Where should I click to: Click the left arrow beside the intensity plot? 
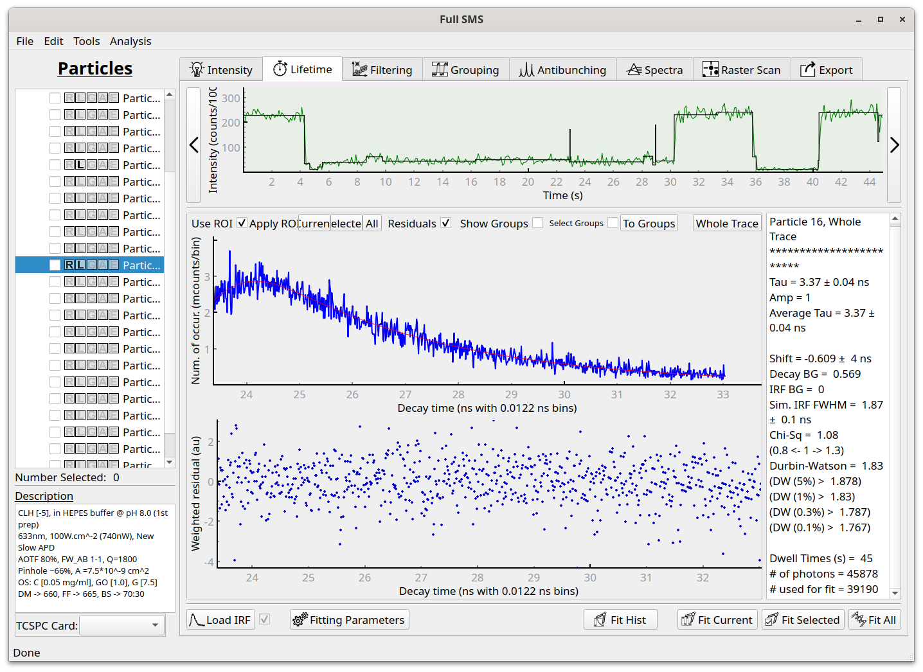coord(193,145)
